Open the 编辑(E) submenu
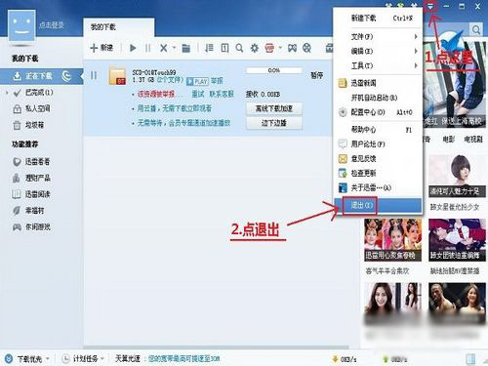 pyautogui.click(x=378, y=51)
